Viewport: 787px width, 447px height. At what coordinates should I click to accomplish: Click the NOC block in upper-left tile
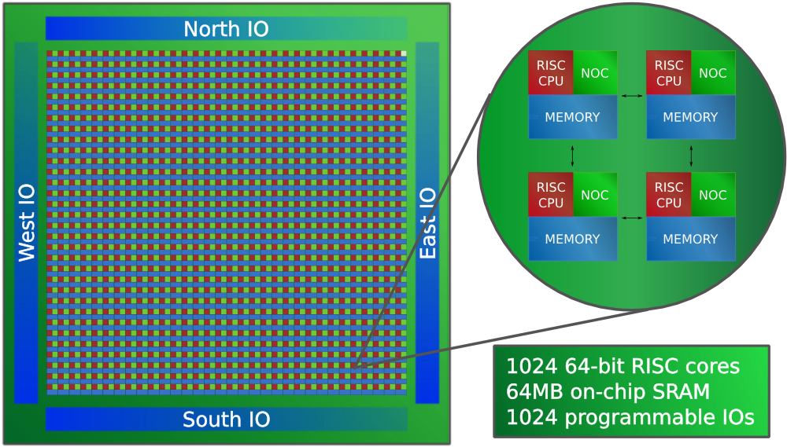pyautogui.click(x=595, y=73)
